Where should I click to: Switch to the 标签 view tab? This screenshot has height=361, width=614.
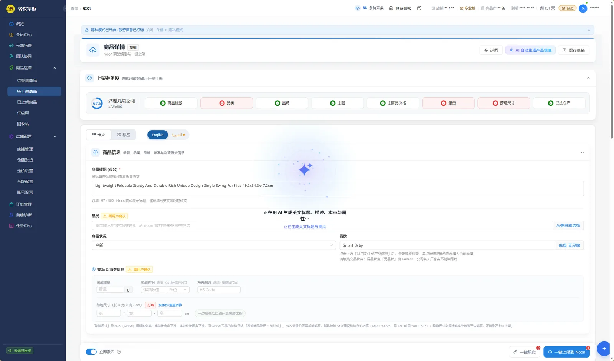point(124,135)
